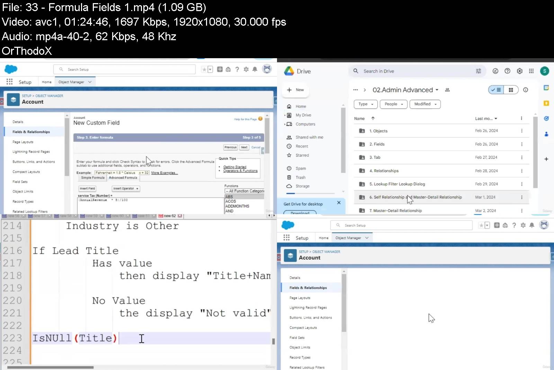Open the Drive settings gear

click(x=519, y=71)
